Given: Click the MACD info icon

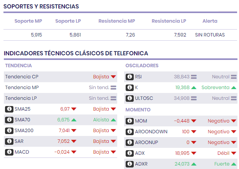Looking at the screenshot, I should 9,152.
